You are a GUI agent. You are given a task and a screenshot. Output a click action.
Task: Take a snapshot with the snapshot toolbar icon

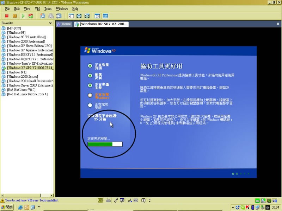tap(43, 16)
